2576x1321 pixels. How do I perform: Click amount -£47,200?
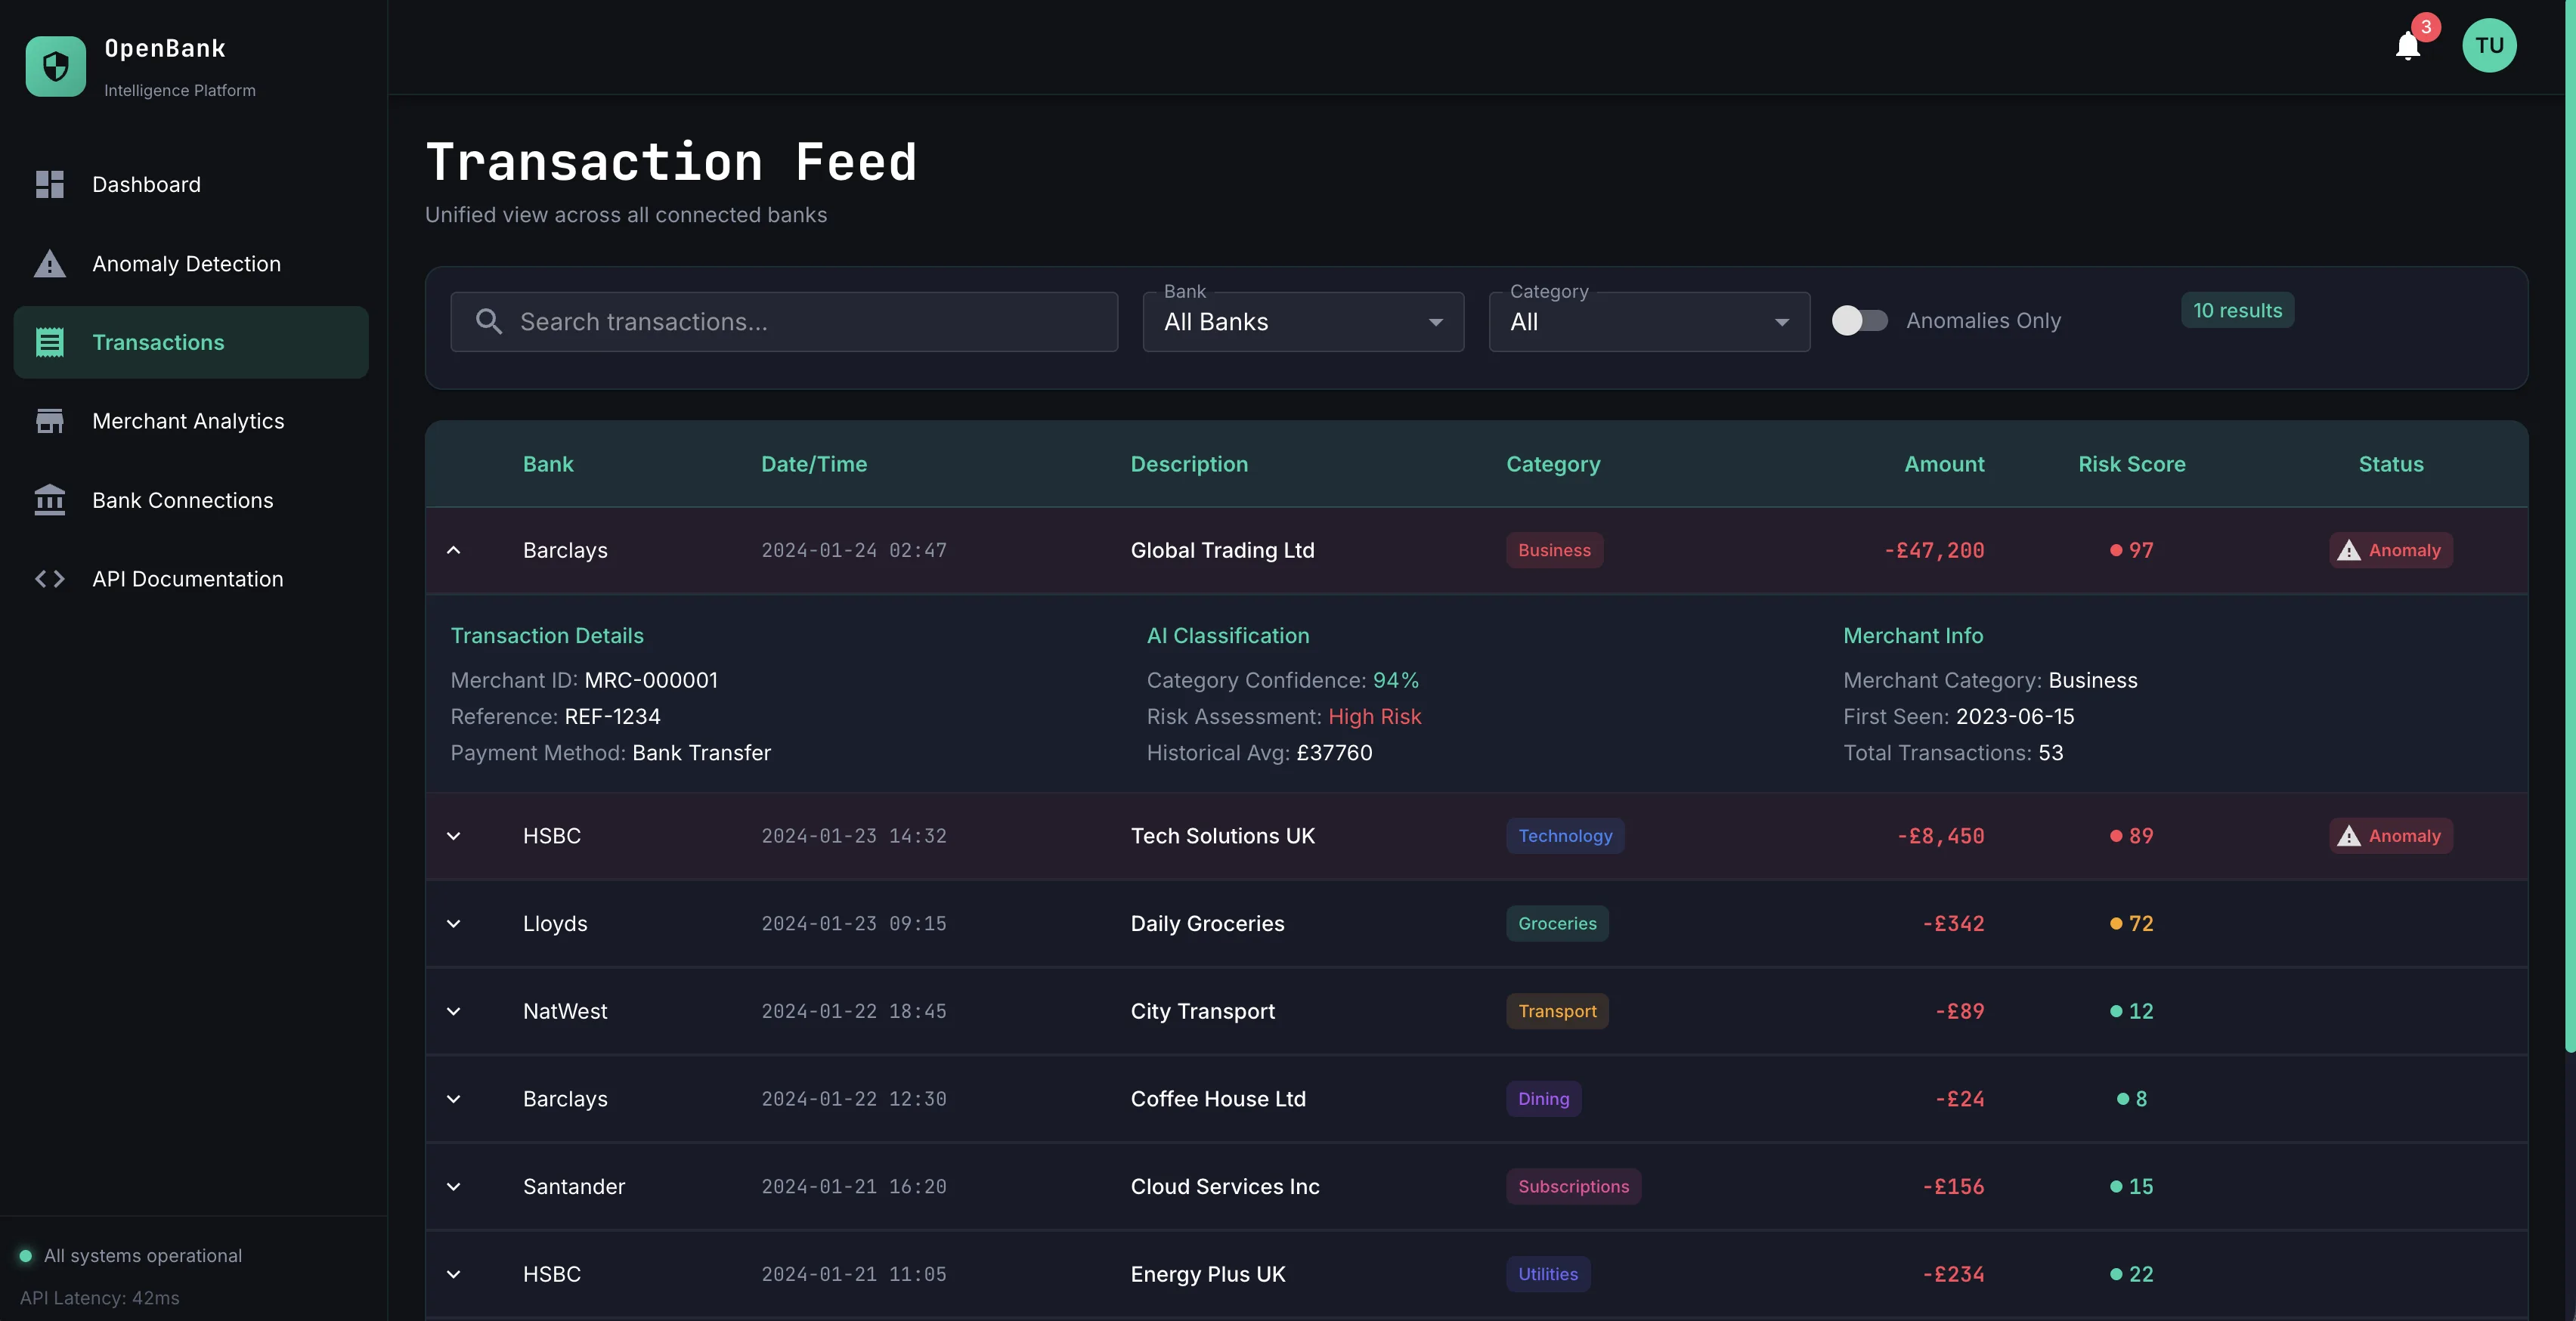[x=1934, y=550]
